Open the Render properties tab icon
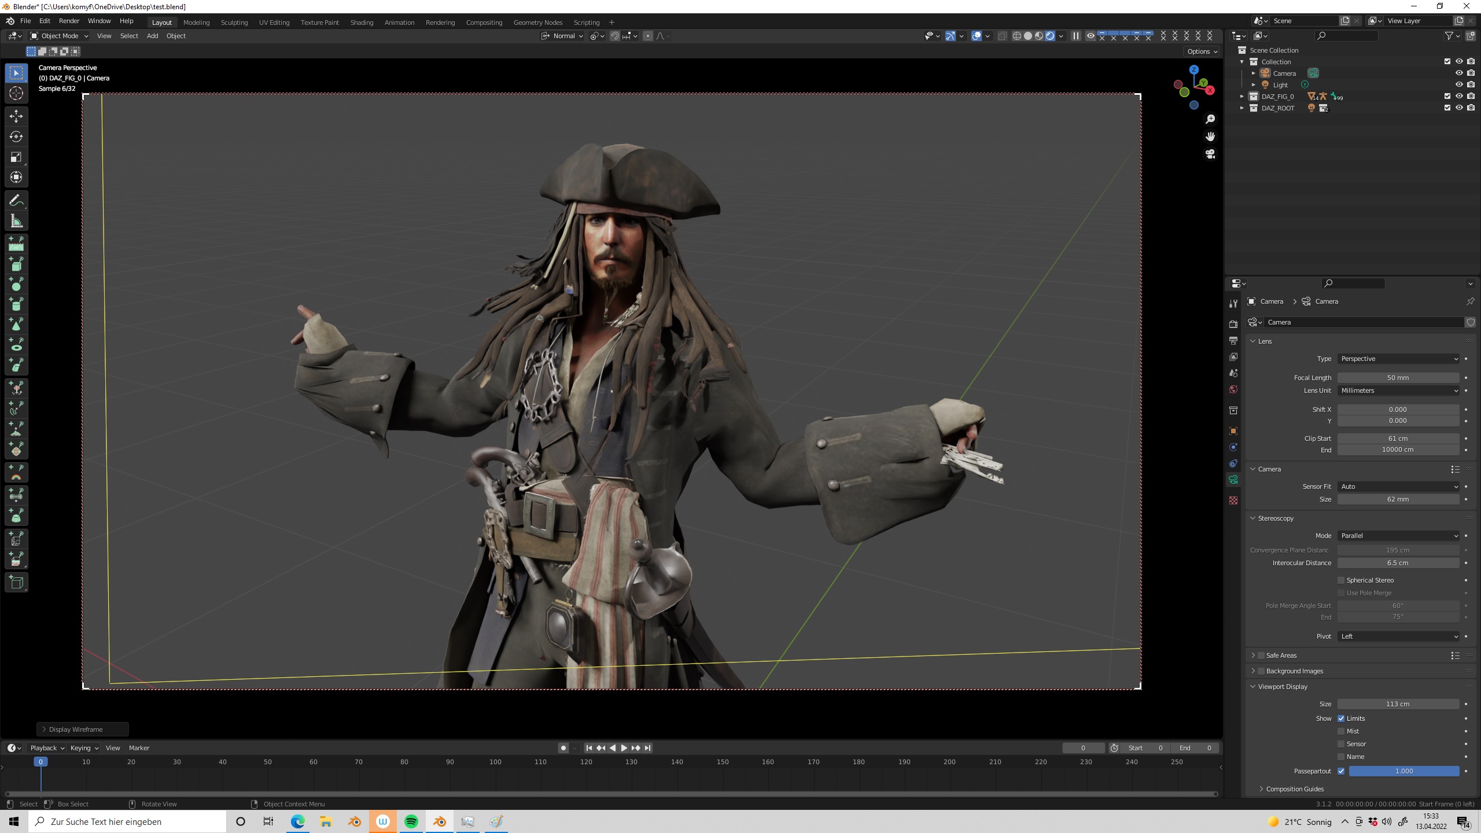The width and height of the screenshot is (1481, 833). 1233,324
